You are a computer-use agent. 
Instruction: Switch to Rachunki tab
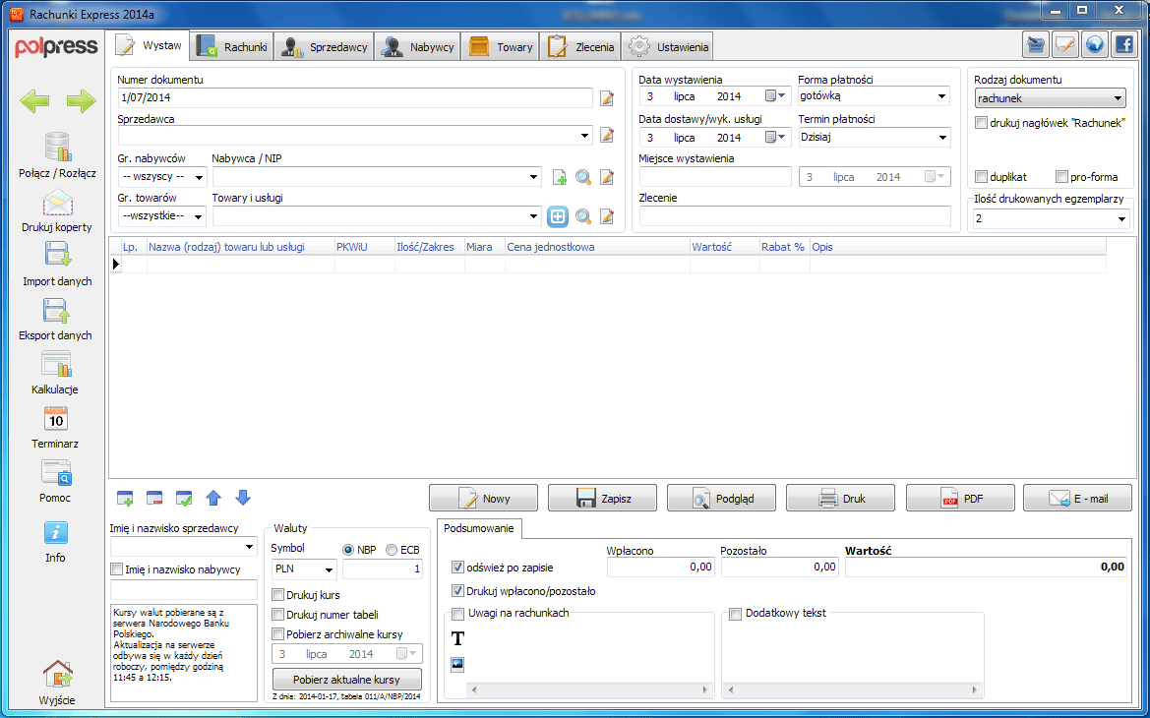(x=232, y=47)
